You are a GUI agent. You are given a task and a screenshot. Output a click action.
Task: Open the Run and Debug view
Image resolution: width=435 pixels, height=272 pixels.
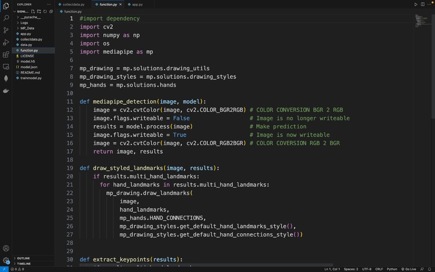(x=6, y=42)
